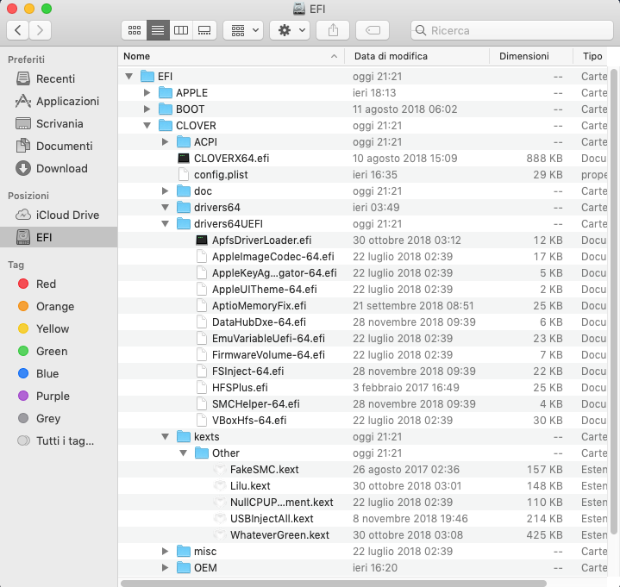Sort by the Nome column header
This screenshot has width=620, height=587.
coord(231,56)
